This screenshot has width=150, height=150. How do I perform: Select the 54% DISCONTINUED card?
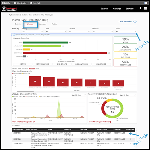point(125,63)
